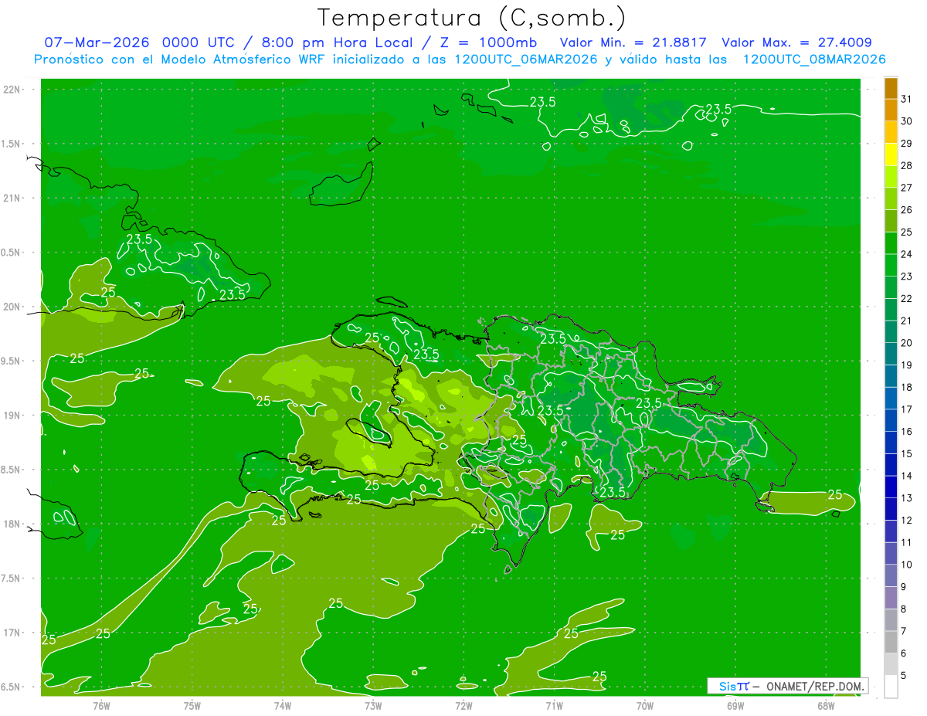The width and height of the screenshot is (927, 716).
Task: Click the legend value '5'
Action: (903, 676)
